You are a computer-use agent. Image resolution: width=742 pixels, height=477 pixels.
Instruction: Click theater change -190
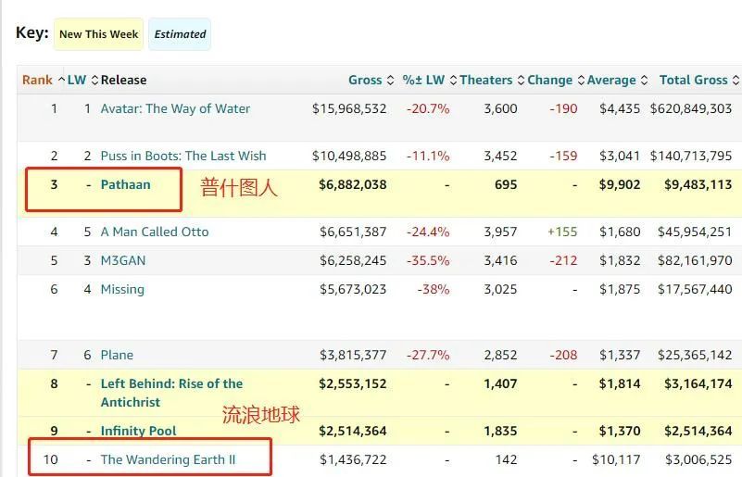coord(563,109)
